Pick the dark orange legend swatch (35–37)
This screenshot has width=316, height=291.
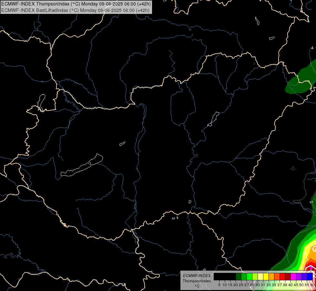click(x=277, y=276)
